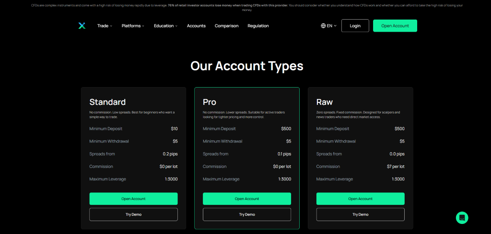Go to the Accounts menu item
The image size is (491, 234).
coord(196,26)
